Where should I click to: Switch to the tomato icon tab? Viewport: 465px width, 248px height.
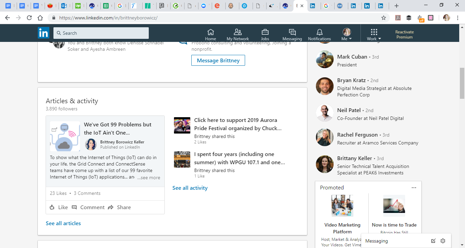50,6
